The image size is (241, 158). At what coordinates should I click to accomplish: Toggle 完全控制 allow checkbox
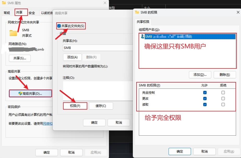click(205, 92)
